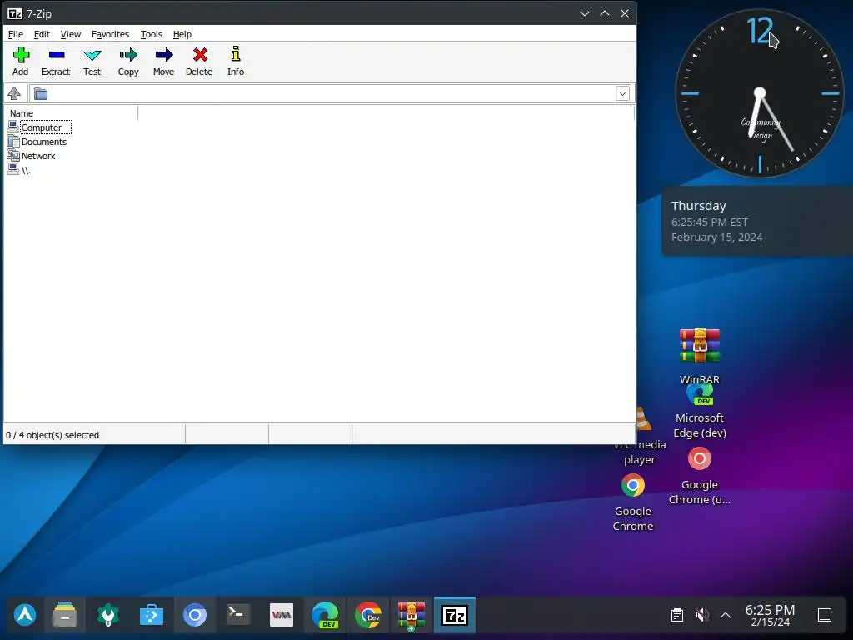The height and width of the screenshot is (640, 853).
Task: Click inside the path address field
Action: click(x=332, y=93)
